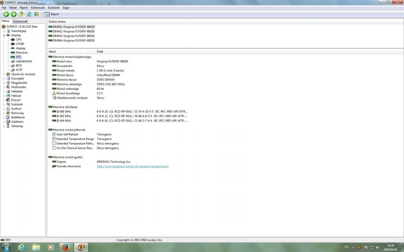The height and width of the screenshot is (252, 404).
Task: Open the Riport menu in menu bar
Action: tap(24, 8)
